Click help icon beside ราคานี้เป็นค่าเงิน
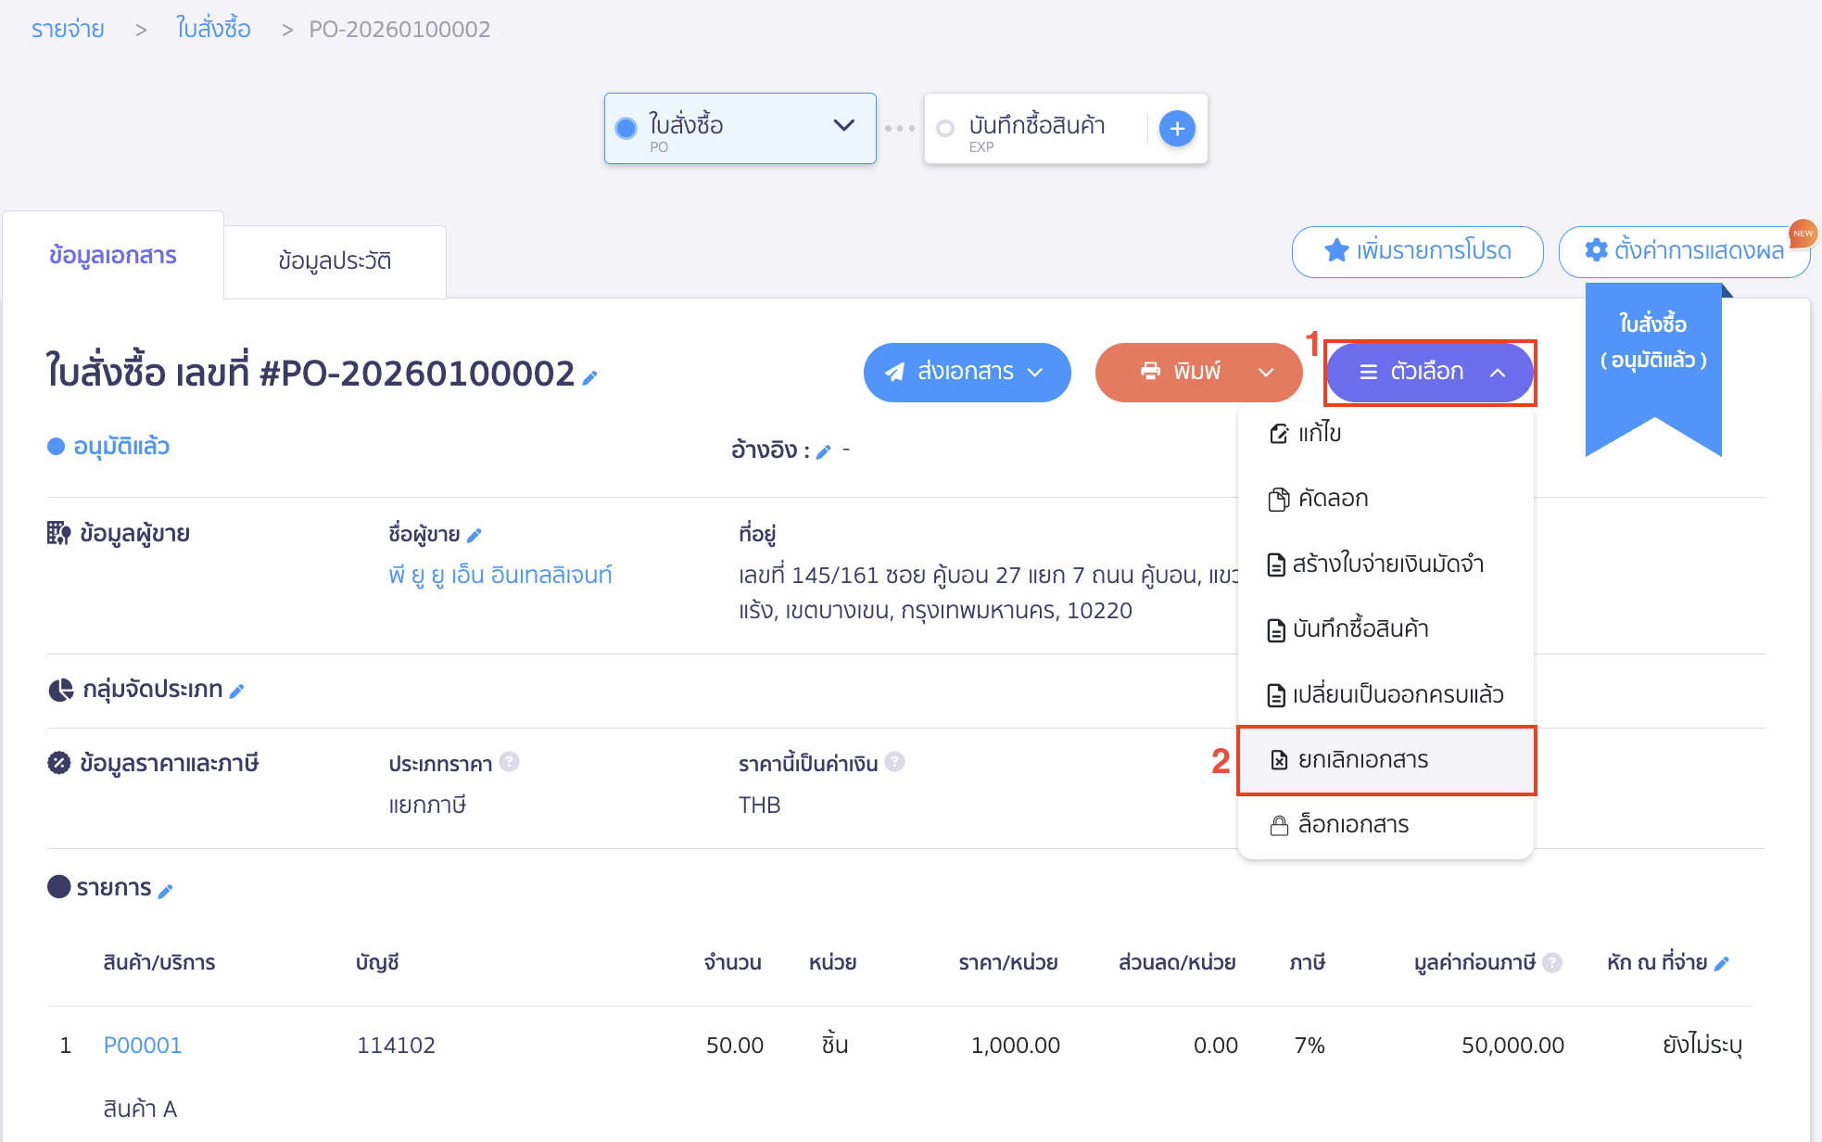 pos(894,762)
